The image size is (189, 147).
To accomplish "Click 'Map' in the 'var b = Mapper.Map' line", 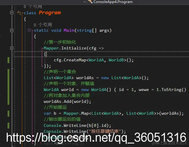I will (x=85, y=114).
